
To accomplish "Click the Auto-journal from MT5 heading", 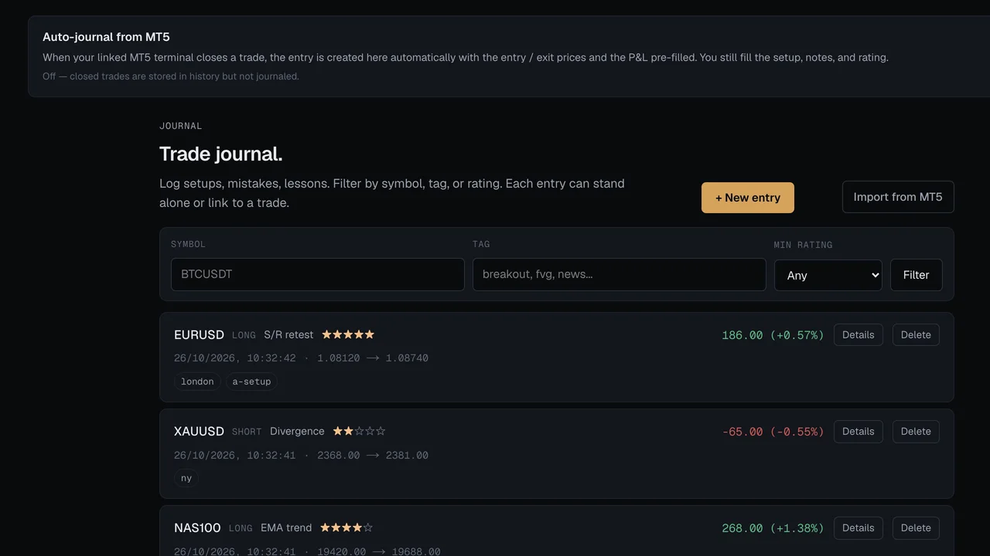I will (106, 37).
